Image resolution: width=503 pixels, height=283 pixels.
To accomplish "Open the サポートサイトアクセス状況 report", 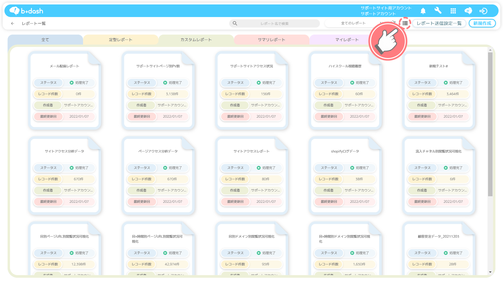I will click(251, 91).
